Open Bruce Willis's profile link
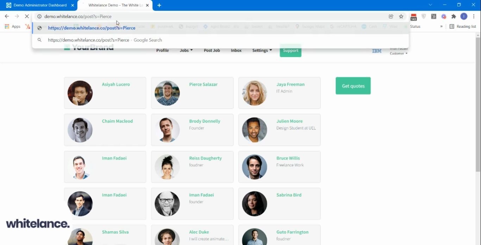Screen dimensions: 481x245 [x=288, y=158]
